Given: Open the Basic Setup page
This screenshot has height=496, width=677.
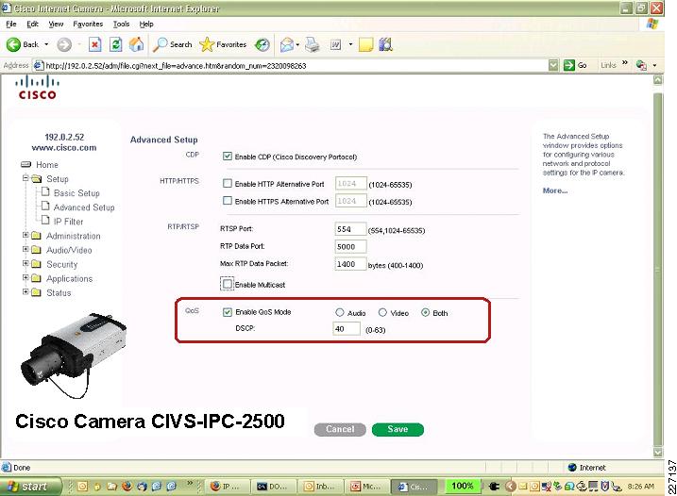Looking at the screenshot, I should pos(76,193).
